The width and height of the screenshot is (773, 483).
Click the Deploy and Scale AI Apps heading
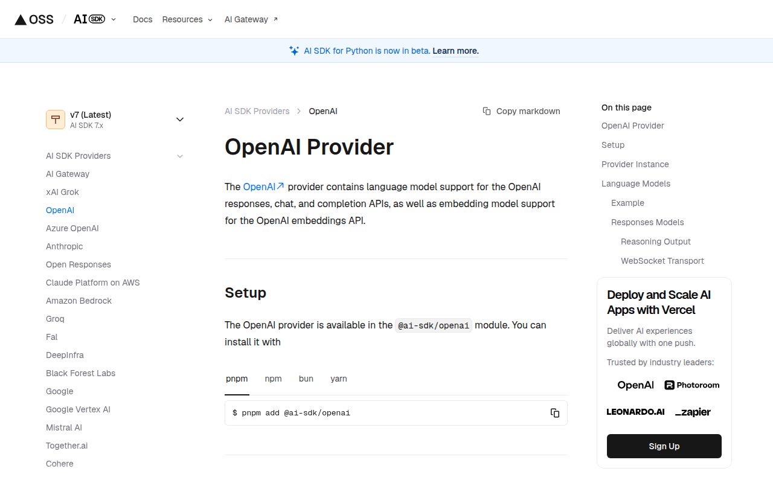pos(659,302)
